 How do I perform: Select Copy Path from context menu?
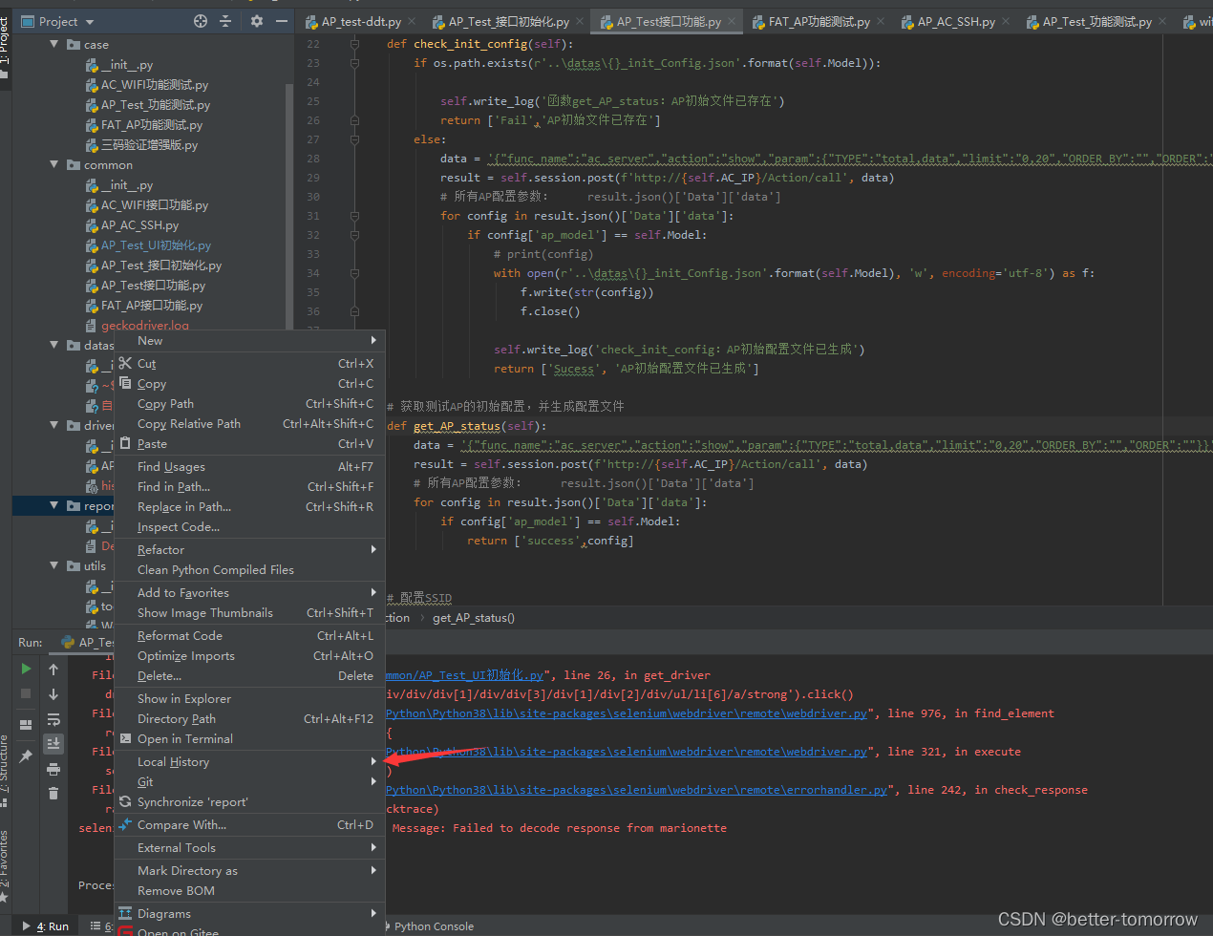click(x=249, y=403)
